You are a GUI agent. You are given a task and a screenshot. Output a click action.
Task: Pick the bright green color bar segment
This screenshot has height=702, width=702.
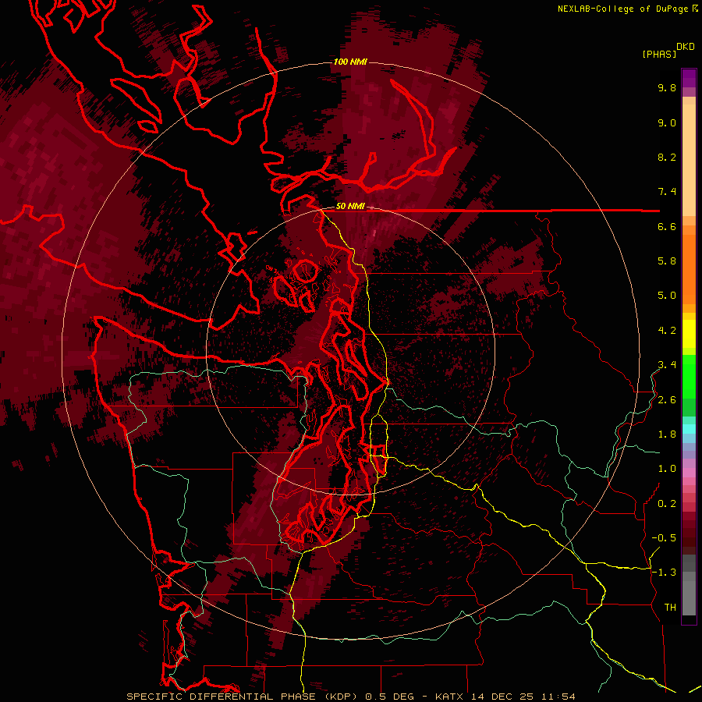(689, 376)
